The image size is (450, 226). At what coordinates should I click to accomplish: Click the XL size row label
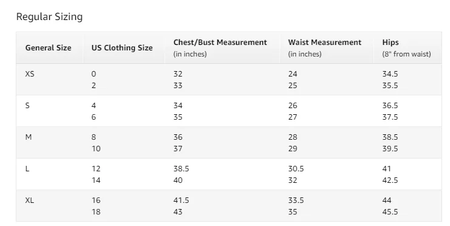30,200
